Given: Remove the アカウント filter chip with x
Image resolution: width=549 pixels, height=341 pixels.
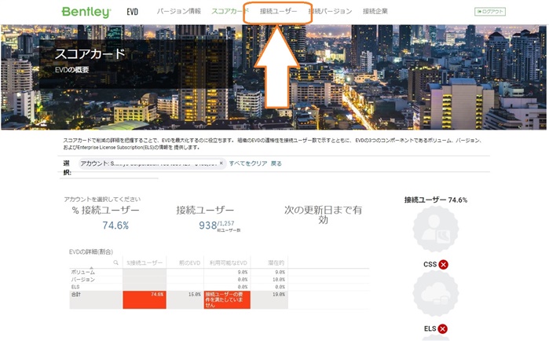Looking at the screenshot, I should coord(221,163).
